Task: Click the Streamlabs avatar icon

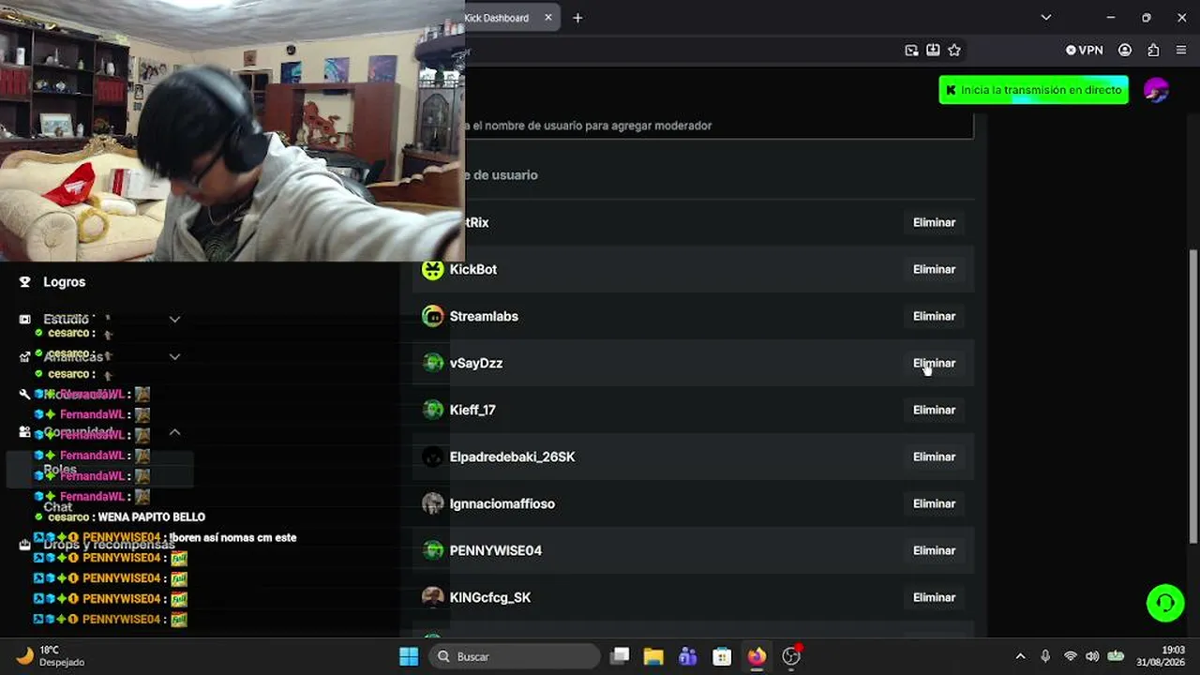Action: click(432, 316)
